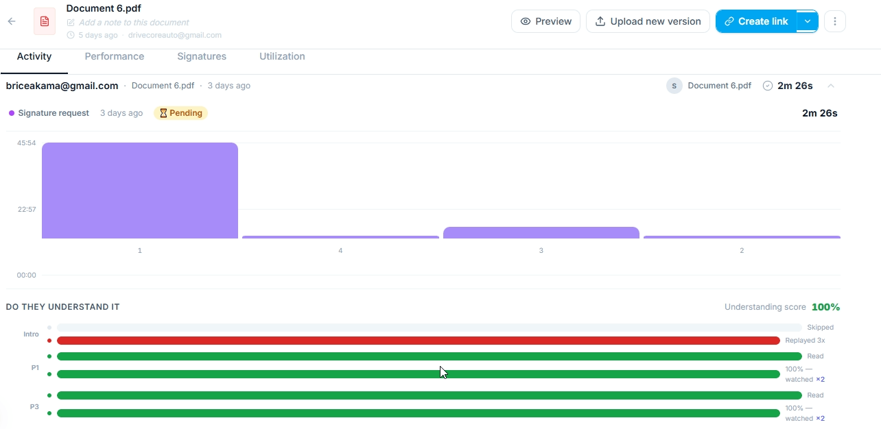The image size is (881, 429).
Task: Click the red Replayed 3x progress bar
Action: point(412,341)
